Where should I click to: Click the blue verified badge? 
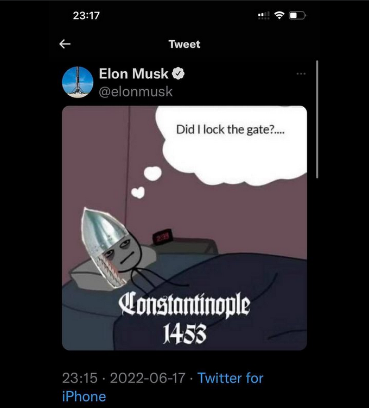(x=179, y=74)
